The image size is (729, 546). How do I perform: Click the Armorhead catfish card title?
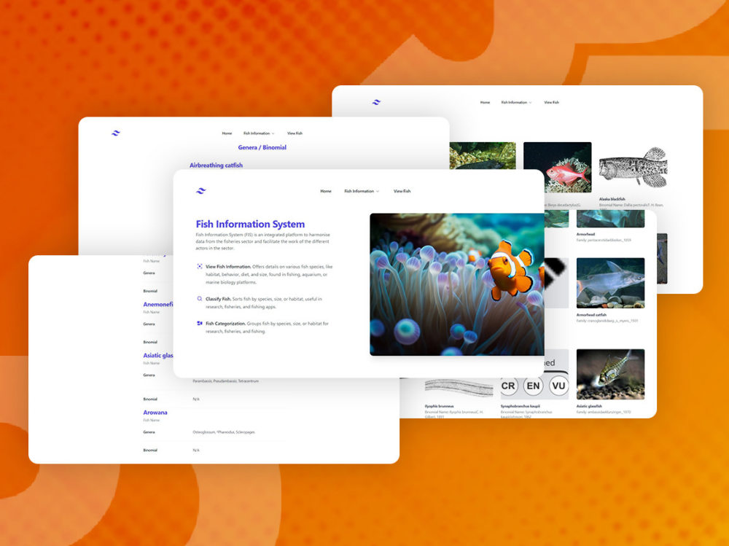click(591, 315)
